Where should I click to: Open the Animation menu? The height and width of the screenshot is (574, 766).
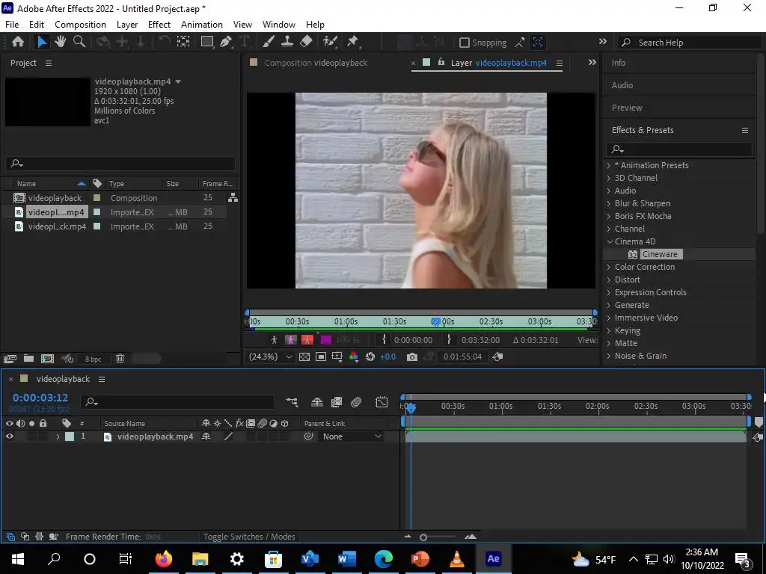coord(202,25)
